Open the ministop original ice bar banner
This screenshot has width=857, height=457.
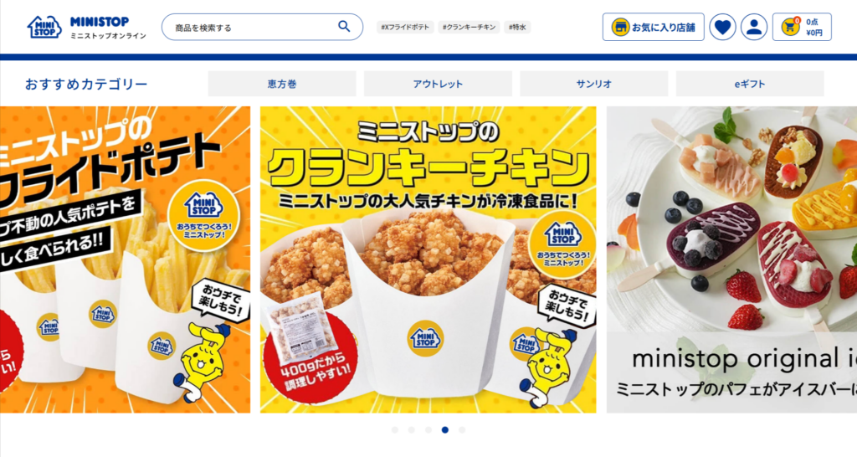pos(731,259)
